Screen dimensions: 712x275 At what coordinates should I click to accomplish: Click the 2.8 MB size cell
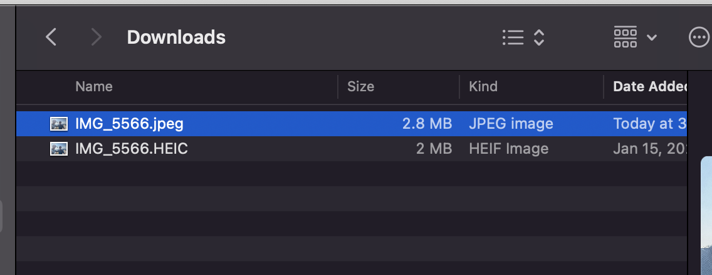coord(427,124)
